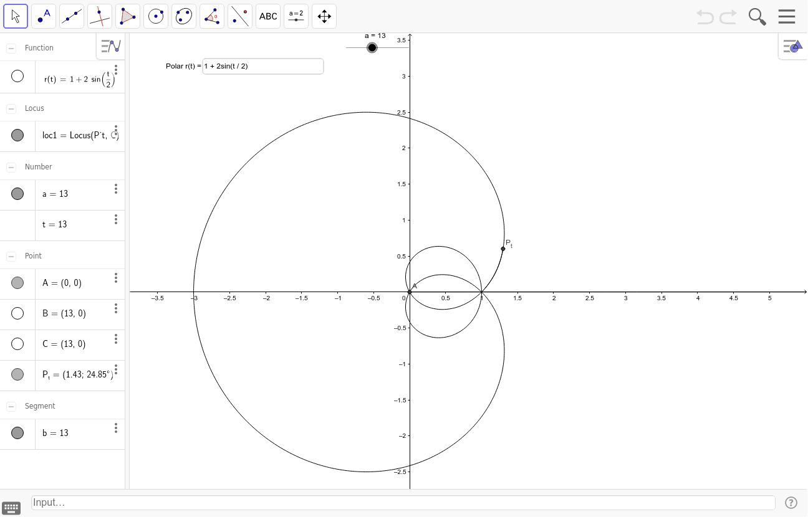808x517 pixels.
Task: Select the ABC Text tool
Action: pos(268,16)
